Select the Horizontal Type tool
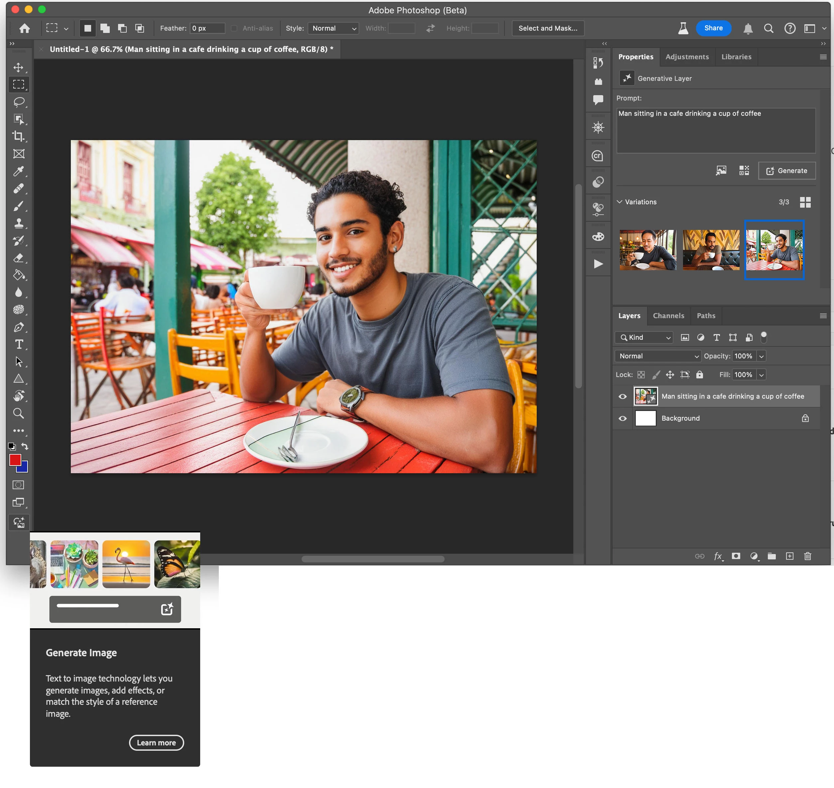Screen dimensions: 834x788 19,344
